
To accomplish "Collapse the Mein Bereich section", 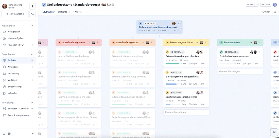I will [x=32, y=26].
